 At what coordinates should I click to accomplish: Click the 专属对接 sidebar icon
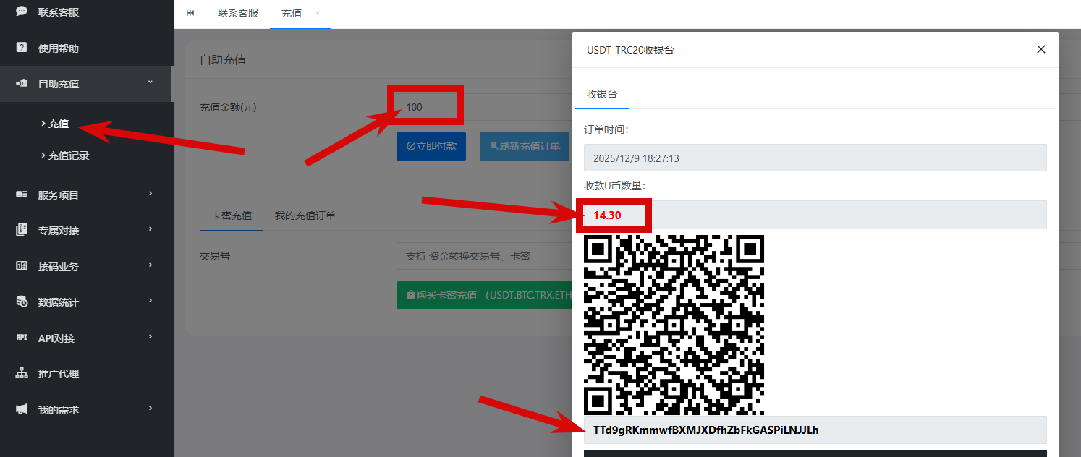[x=22, y=230]
